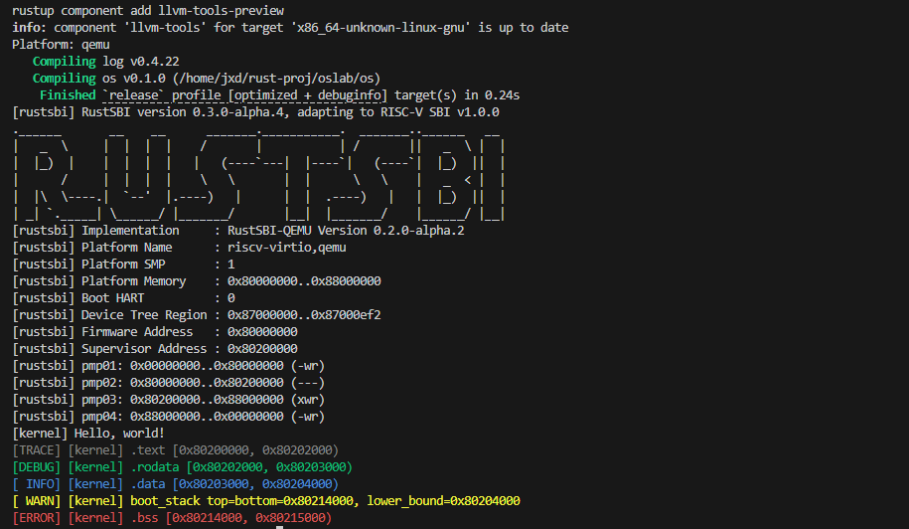This screenshot has height=529, width=909.
Task: Click the 'Boot HART : 0' line
Action: point(123,297)
